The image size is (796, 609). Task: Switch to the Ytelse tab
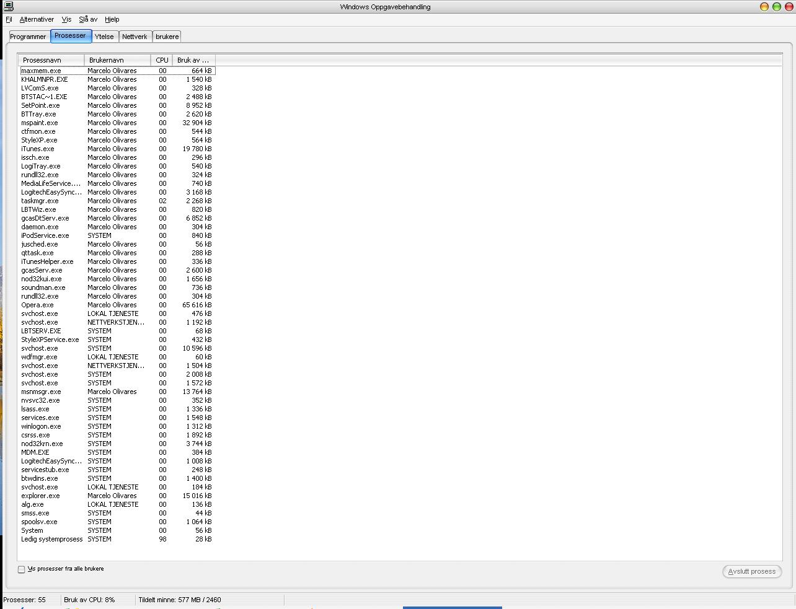[104, 37]
